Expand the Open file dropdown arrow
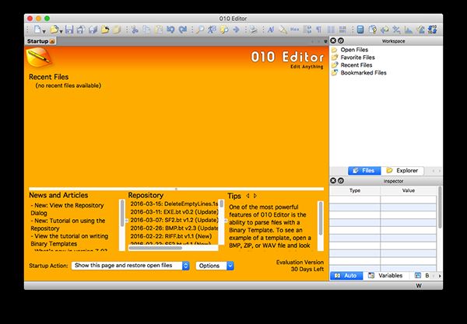 [61, 31]
